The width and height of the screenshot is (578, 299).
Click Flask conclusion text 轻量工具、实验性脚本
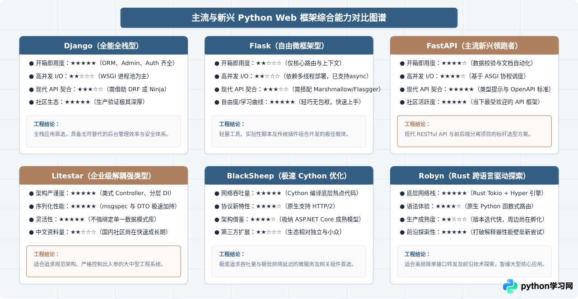(284, 134)
